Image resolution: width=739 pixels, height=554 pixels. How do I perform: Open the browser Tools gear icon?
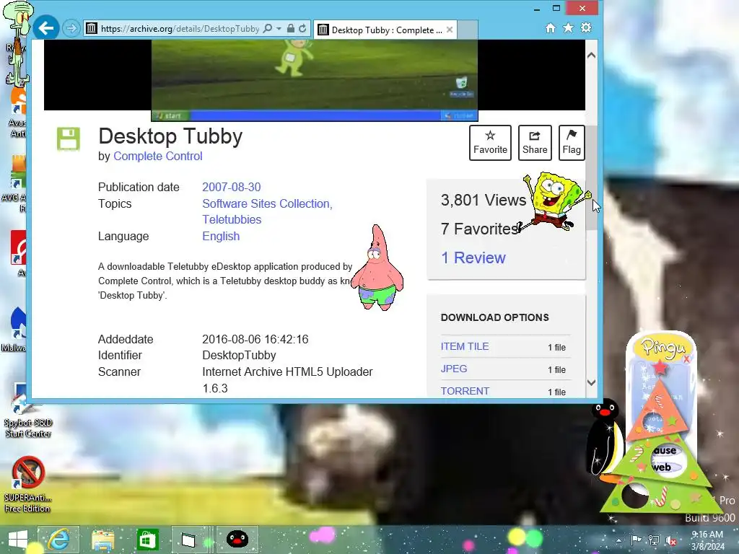tap(586, 28)
